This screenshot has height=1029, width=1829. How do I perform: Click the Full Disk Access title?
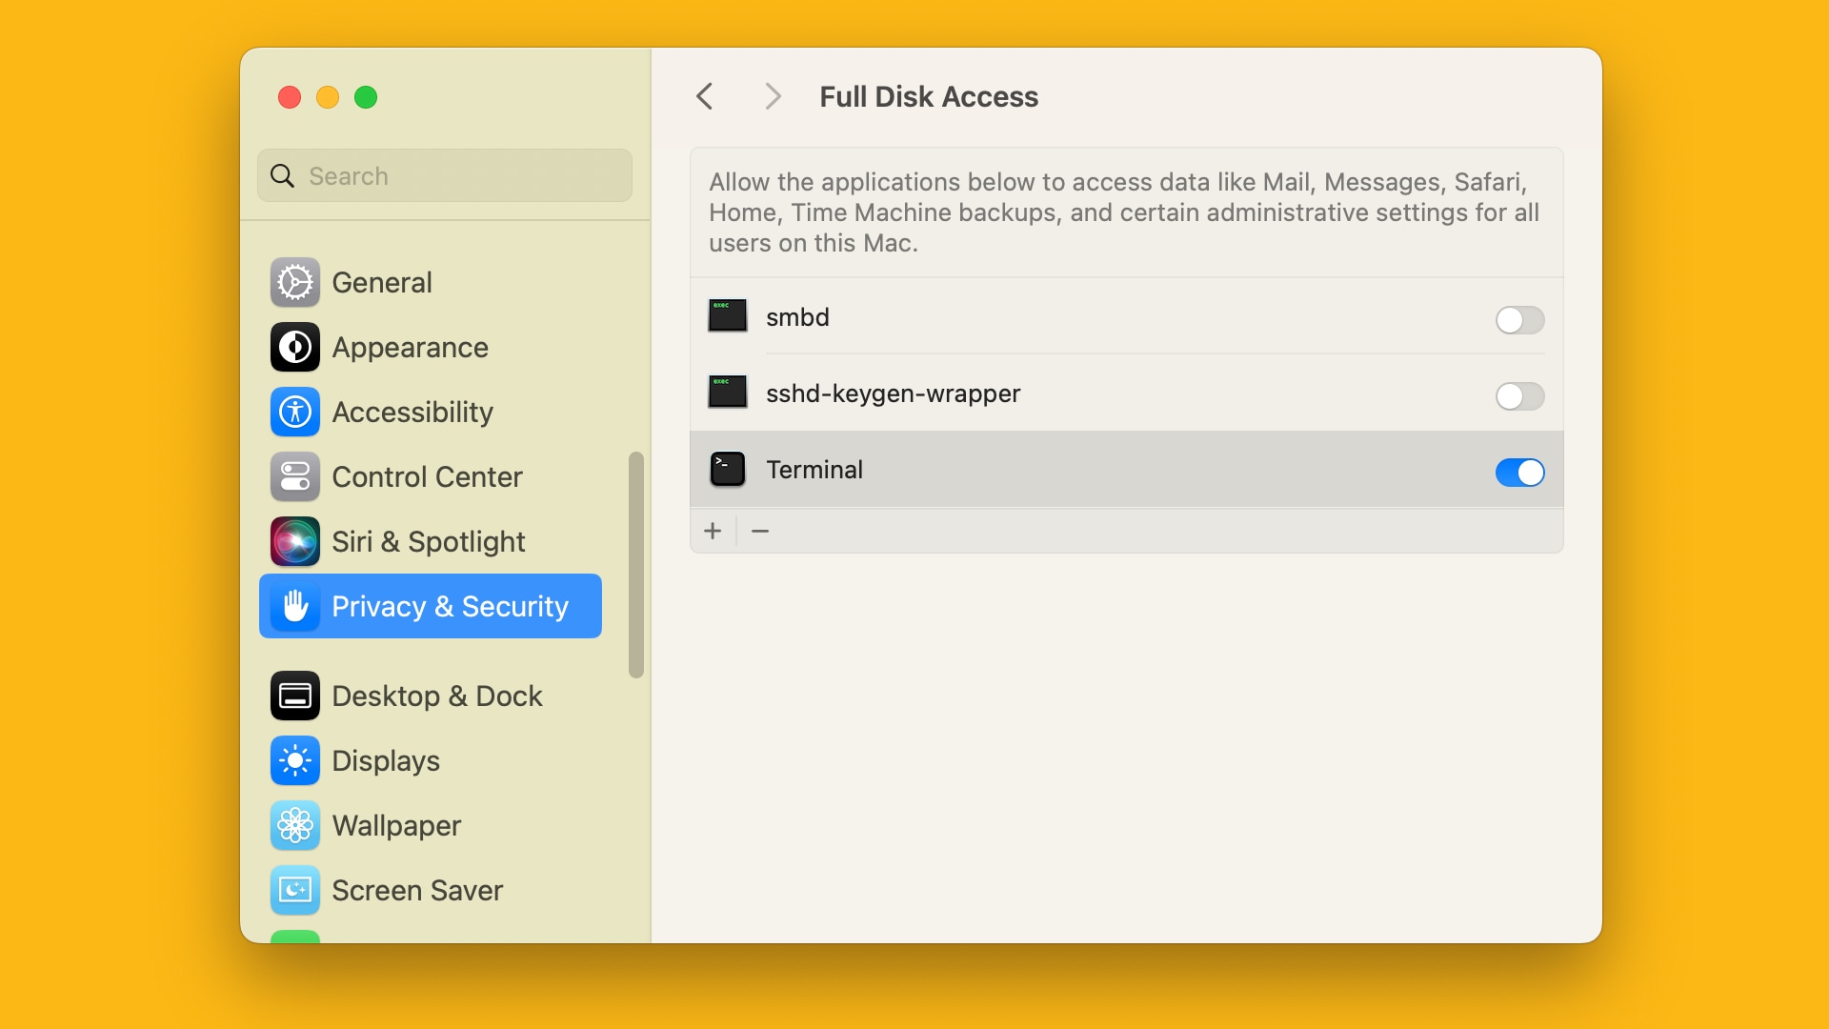[929, 96]
